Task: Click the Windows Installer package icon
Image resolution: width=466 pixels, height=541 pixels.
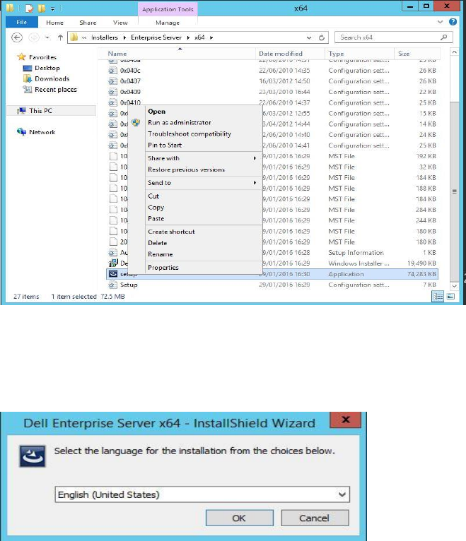Action: [x=113, y=263]
